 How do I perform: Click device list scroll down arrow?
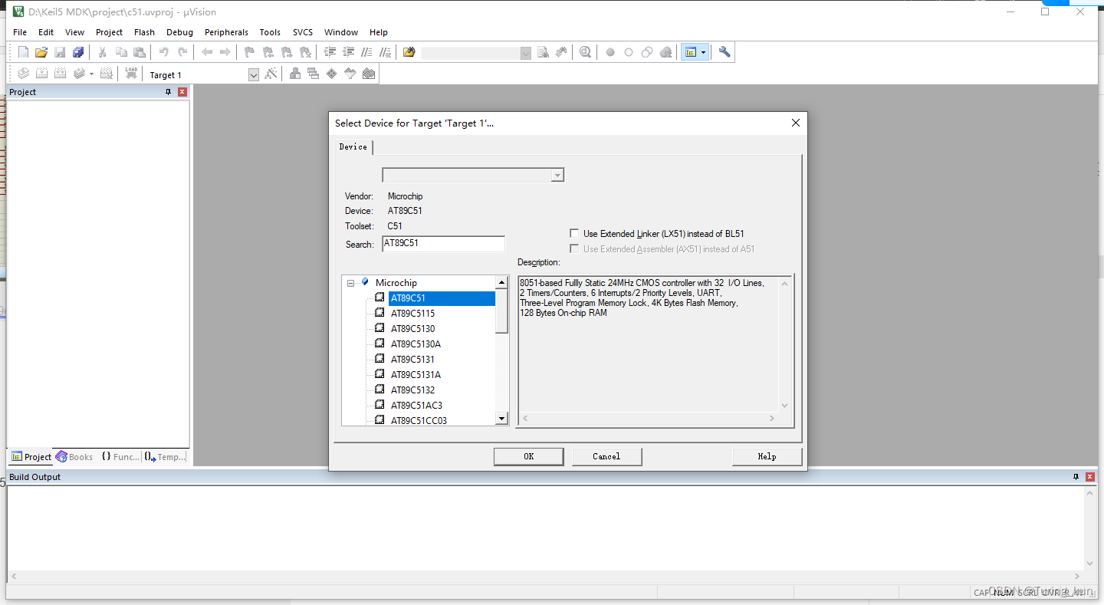click(502, 419)
